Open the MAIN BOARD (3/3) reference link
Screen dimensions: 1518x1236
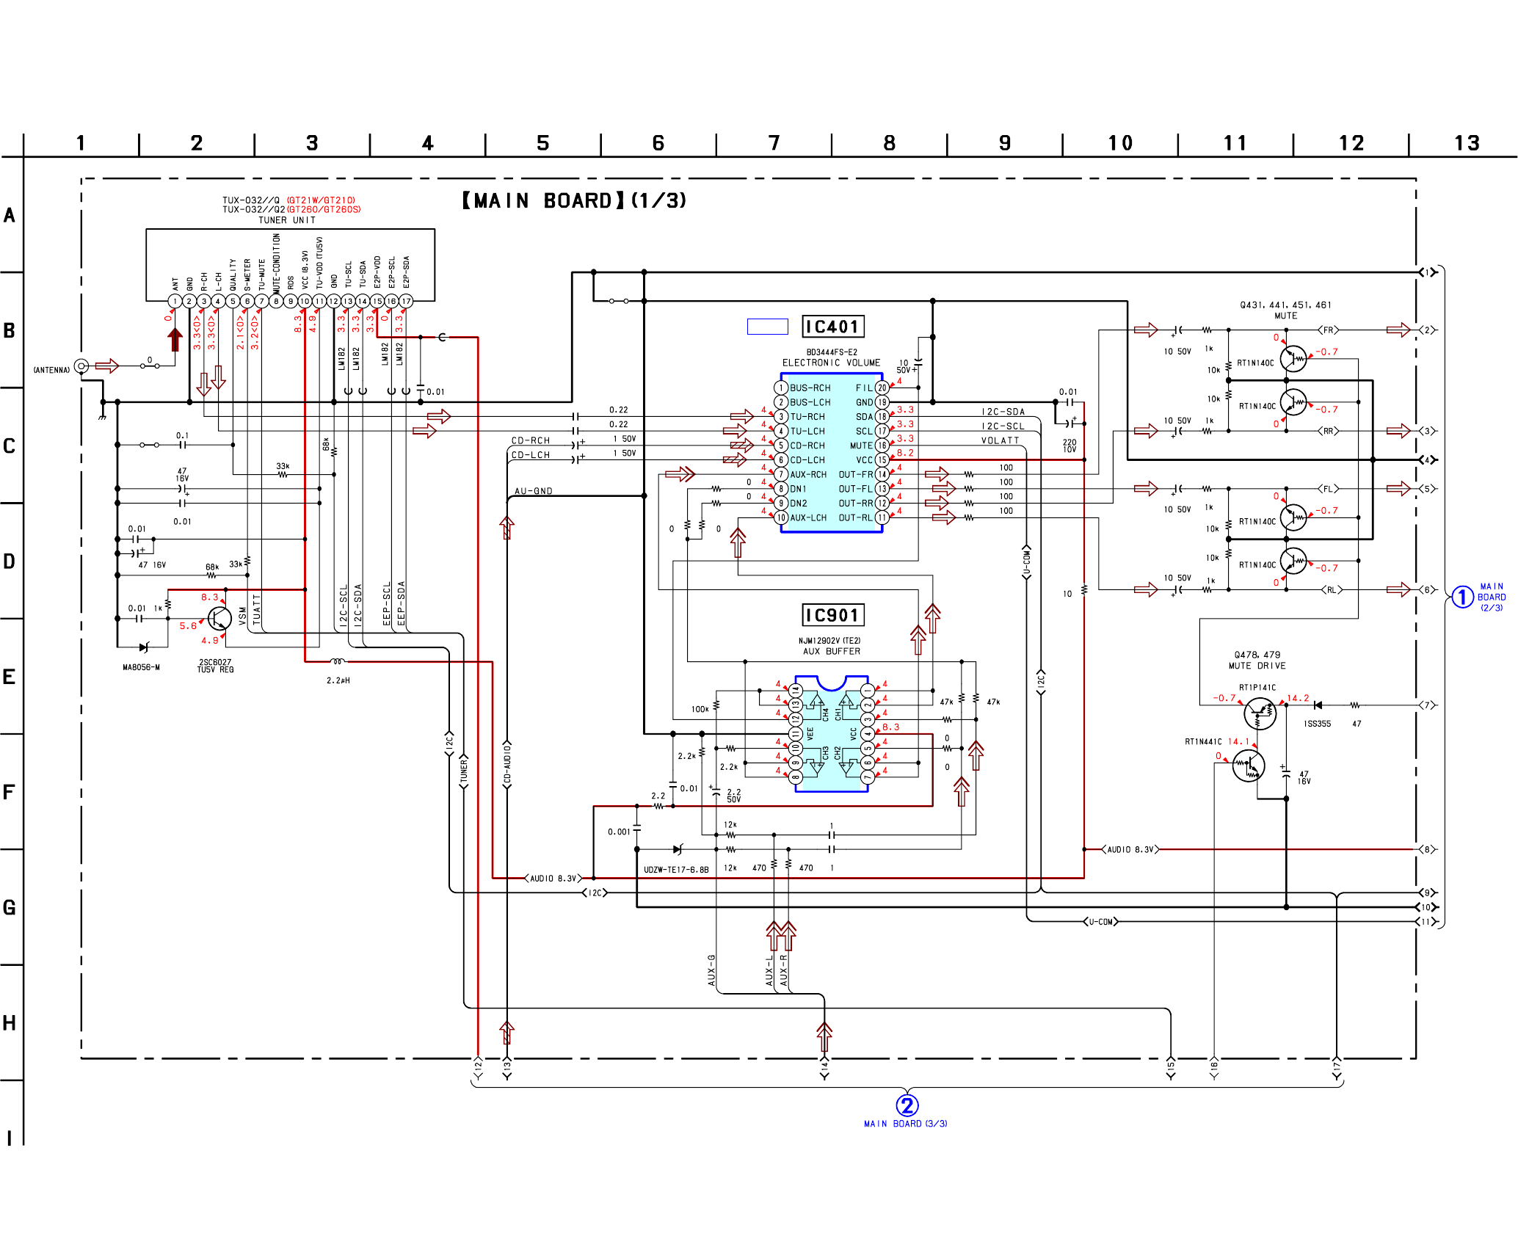(x=905, y=1124)
